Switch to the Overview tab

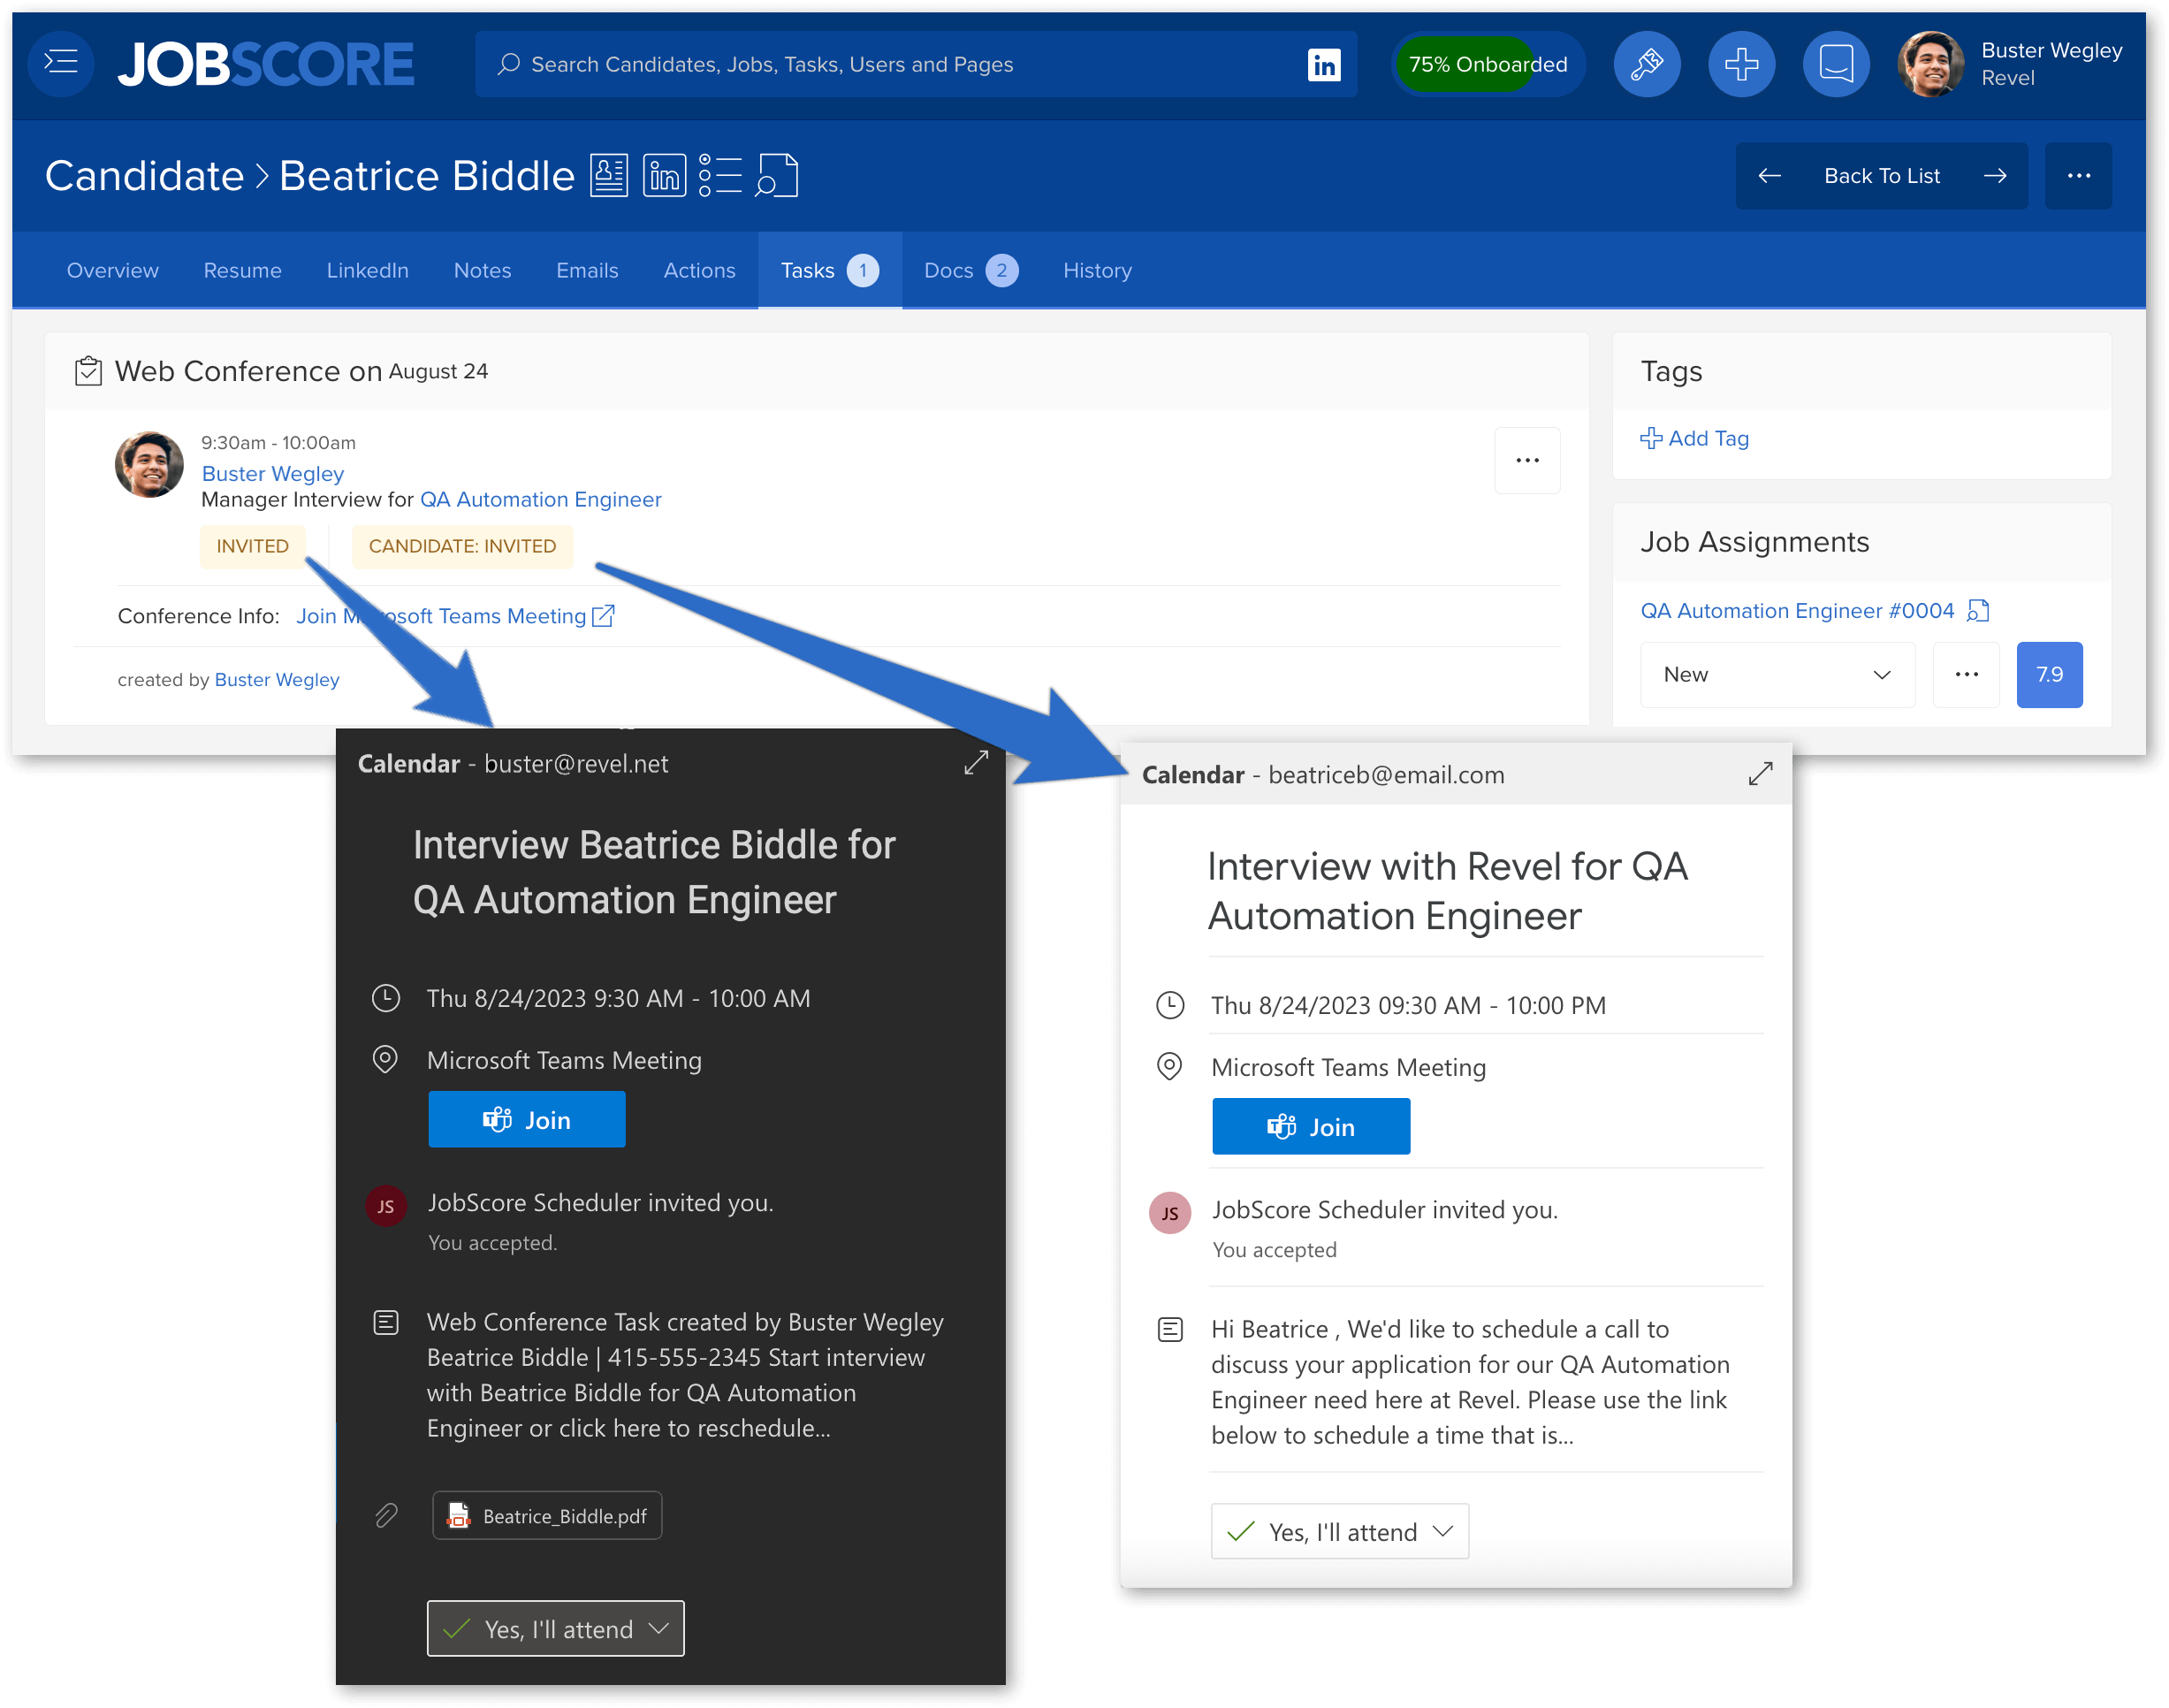pyautogui.click(x=113, y=270)
